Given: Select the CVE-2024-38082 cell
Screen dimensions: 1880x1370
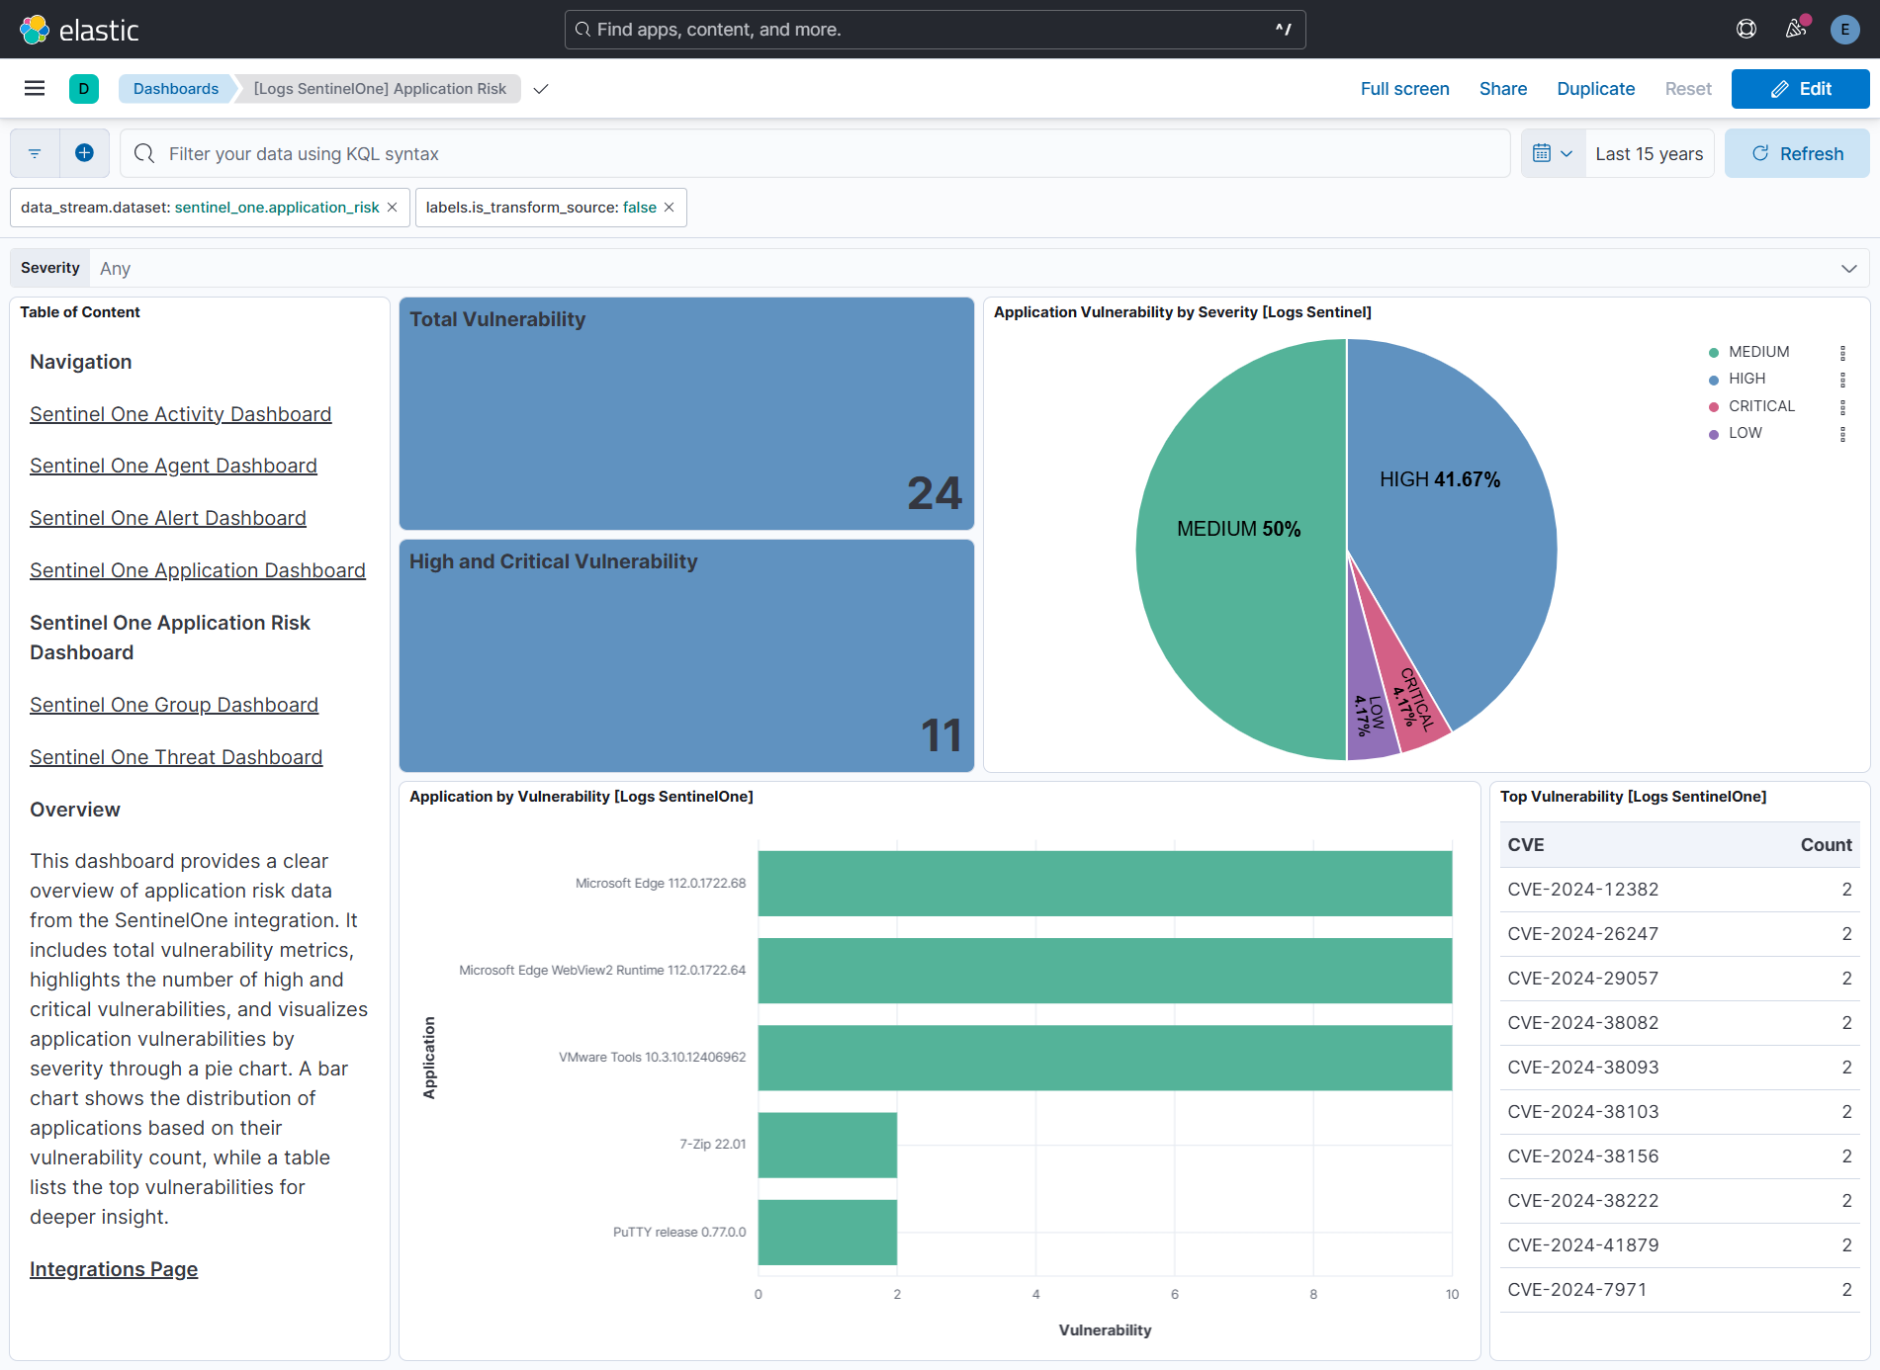Looking at the screenshot, I should [x=1582, y=1023].
